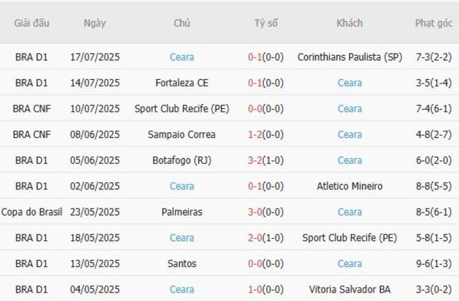Image resolution: width=459 pixels, height=301 pixels.
Task: Select the Phạt góc column header
Action: point(434,23)
